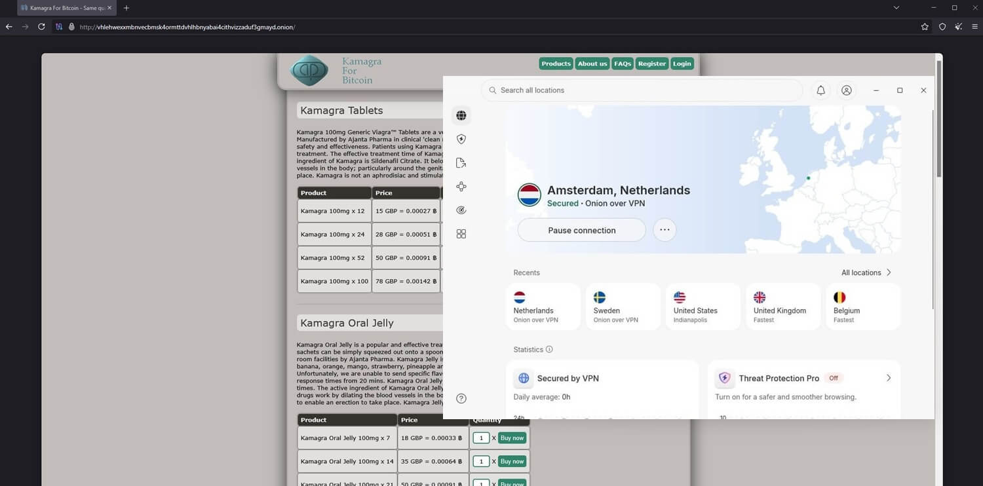Viewport: 983px width, 486px height.
Task: Click quantity field for Oral Jelly x 7
Action: click(x=481, y=438)
